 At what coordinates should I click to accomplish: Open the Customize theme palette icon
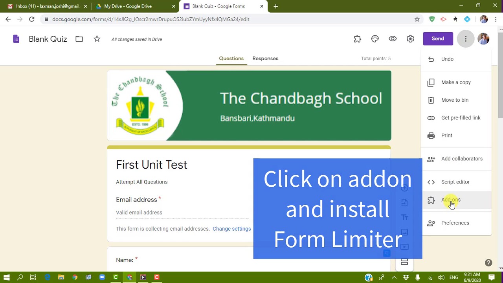coord(375,39)
